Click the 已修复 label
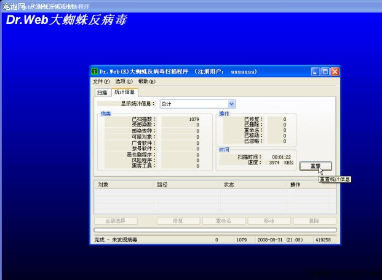The width and height of the screenshot is (382, 280). coord(253,119)
